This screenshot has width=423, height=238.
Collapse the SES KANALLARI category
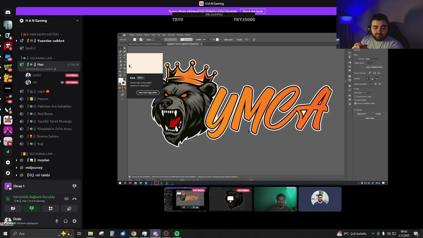pos(38,58)
